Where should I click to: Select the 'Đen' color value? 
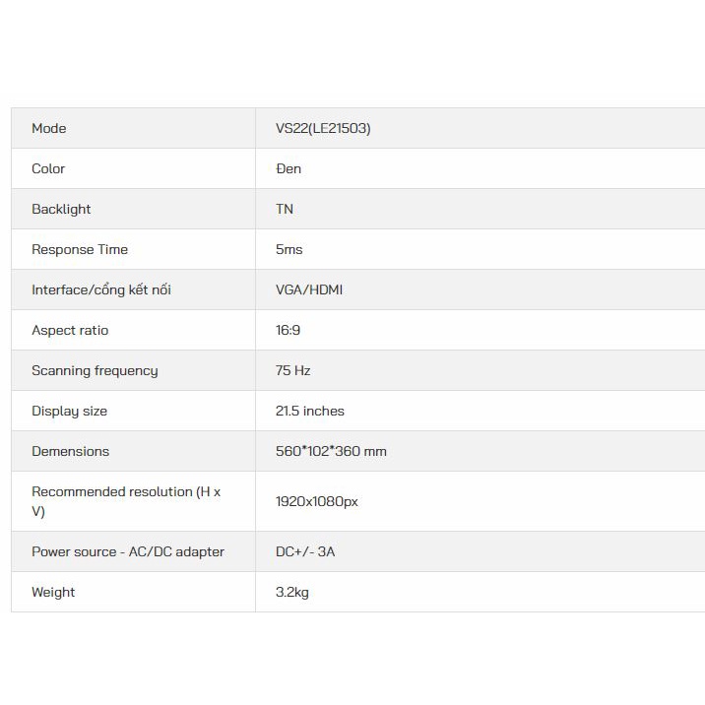(x=288, y=168)
